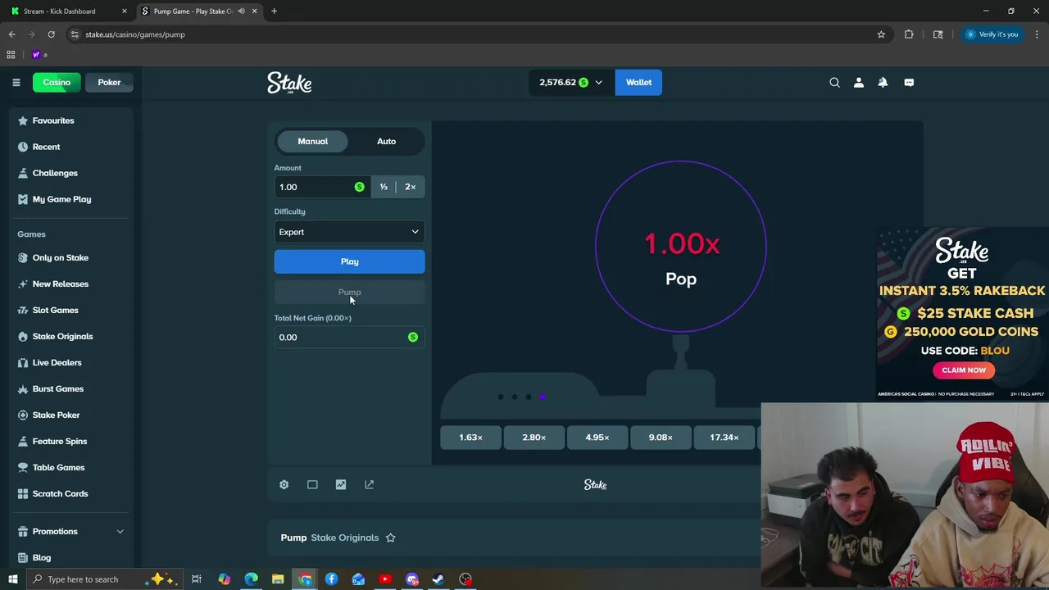The height and width of the screenshot is (590, 1049).
Task: Open game settings gear icon
Action: pos(284,484)
